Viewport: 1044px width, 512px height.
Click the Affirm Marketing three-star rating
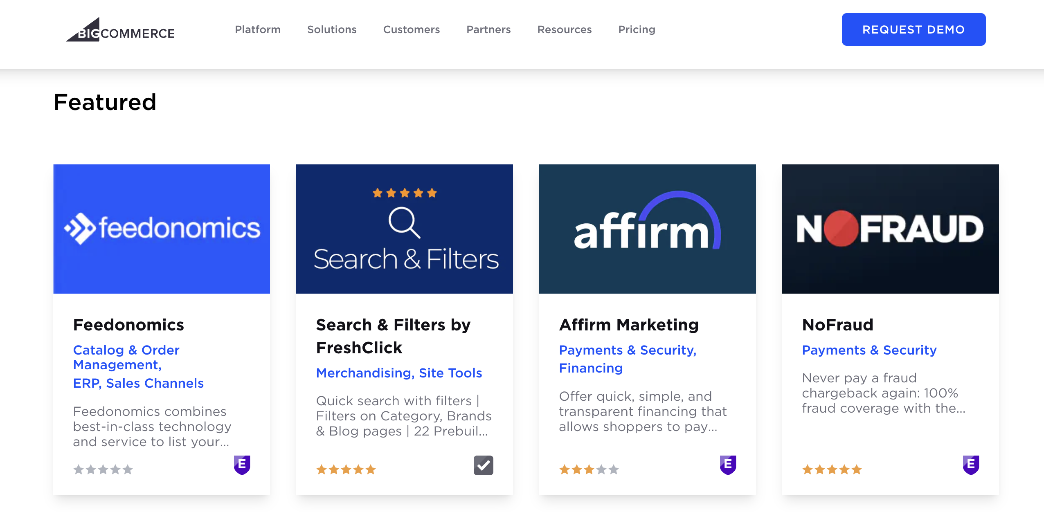(x=589, y=469)
